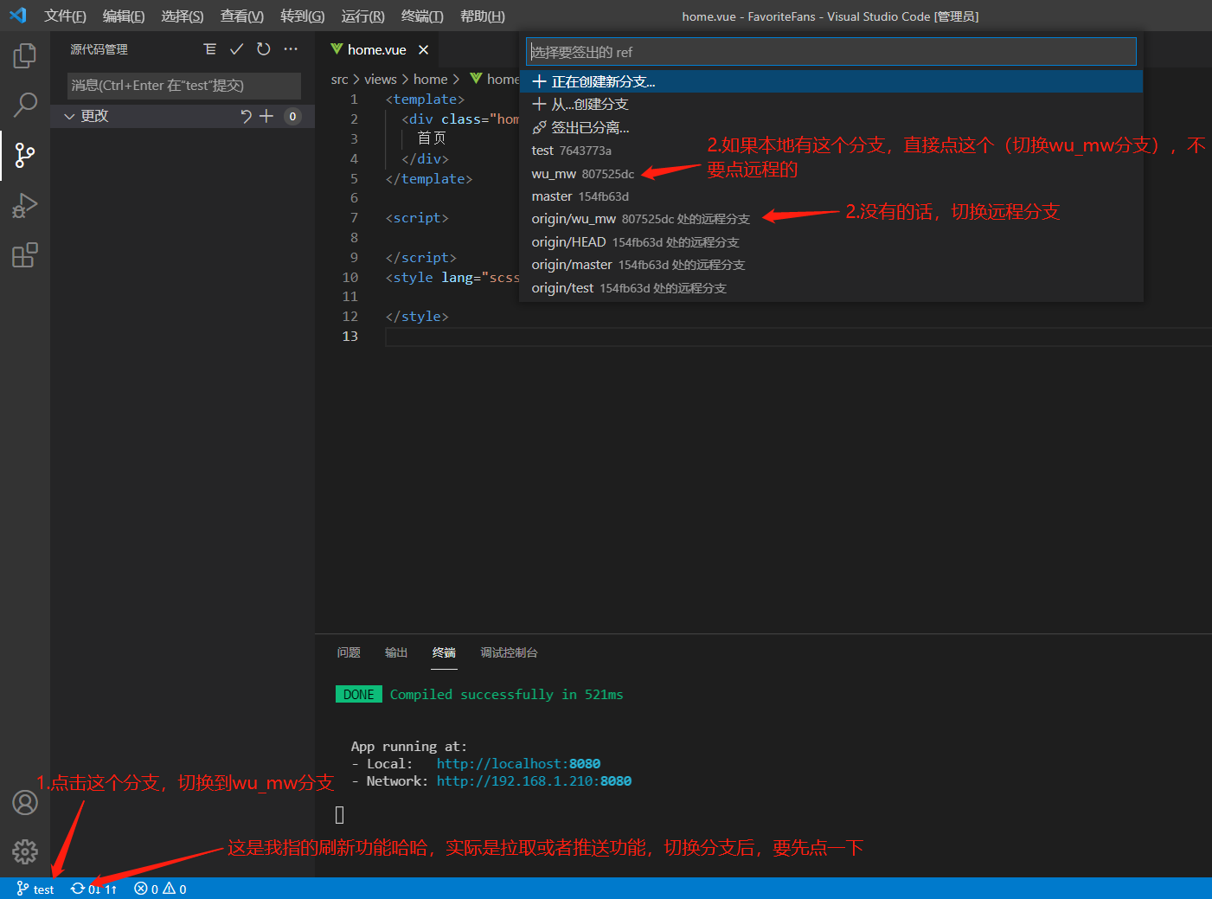Select local master 154fb63d branch

coord(831,196)
